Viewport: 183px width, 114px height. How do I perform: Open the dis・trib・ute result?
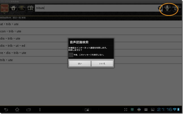click(91, 39)
